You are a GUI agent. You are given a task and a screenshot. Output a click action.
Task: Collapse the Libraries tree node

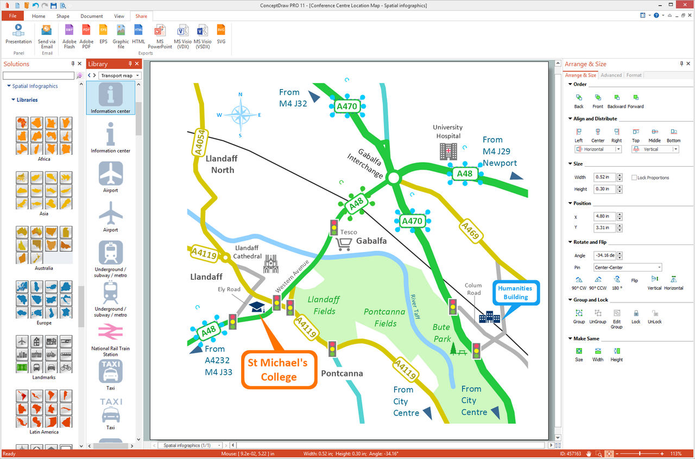[13, 100]
